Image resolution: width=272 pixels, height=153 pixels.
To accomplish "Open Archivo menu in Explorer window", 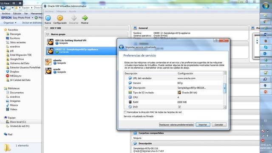I will click(6, 14).
